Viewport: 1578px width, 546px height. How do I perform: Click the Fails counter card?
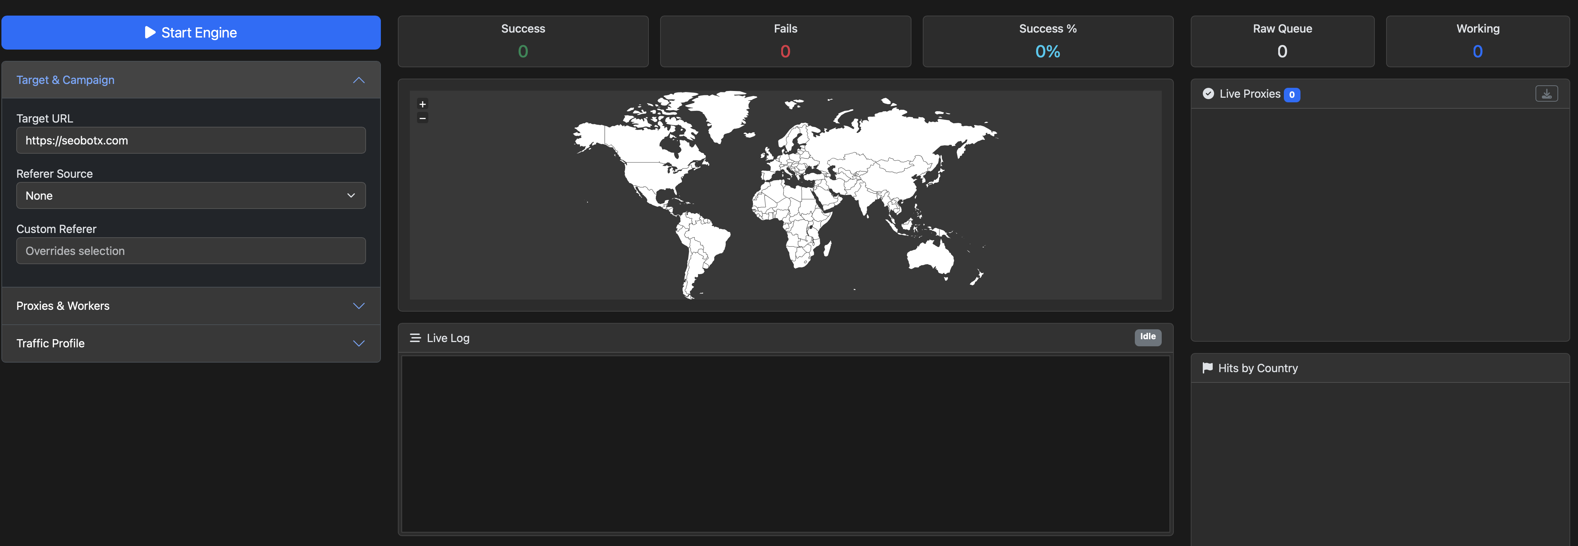785,41
